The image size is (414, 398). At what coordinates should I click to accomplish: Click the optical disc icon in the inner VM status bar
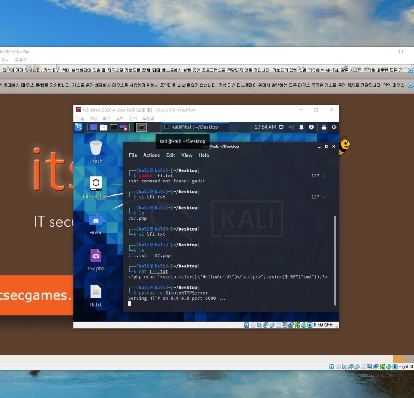(253, 325)
